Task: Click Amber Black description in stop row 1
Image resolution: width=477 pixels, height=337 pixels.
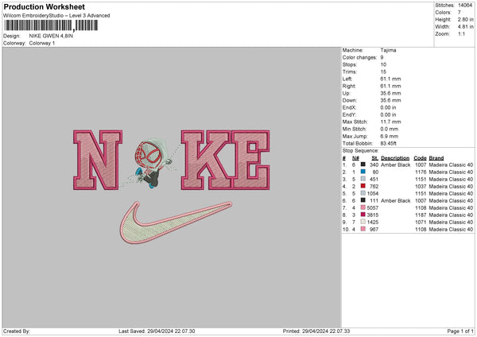Action: [395, 165]
